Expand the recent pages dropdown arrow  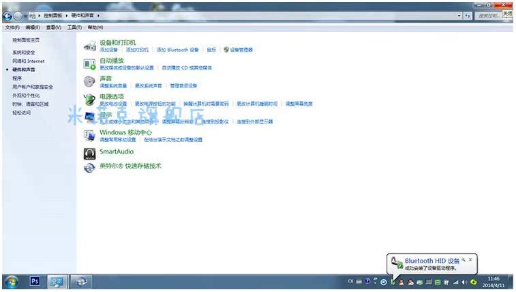click(x=25, y=16)
